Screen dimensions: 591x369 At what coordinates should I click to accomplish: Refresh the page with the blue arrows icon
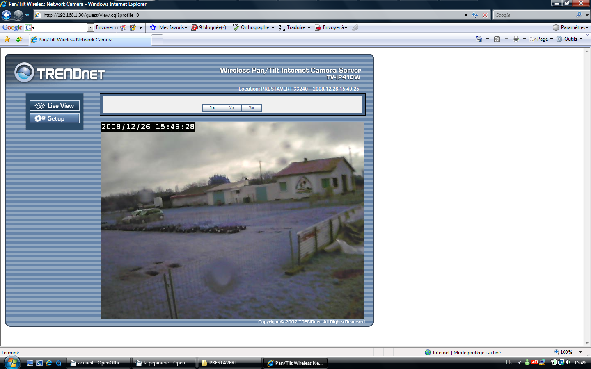(x=475, y=15)
